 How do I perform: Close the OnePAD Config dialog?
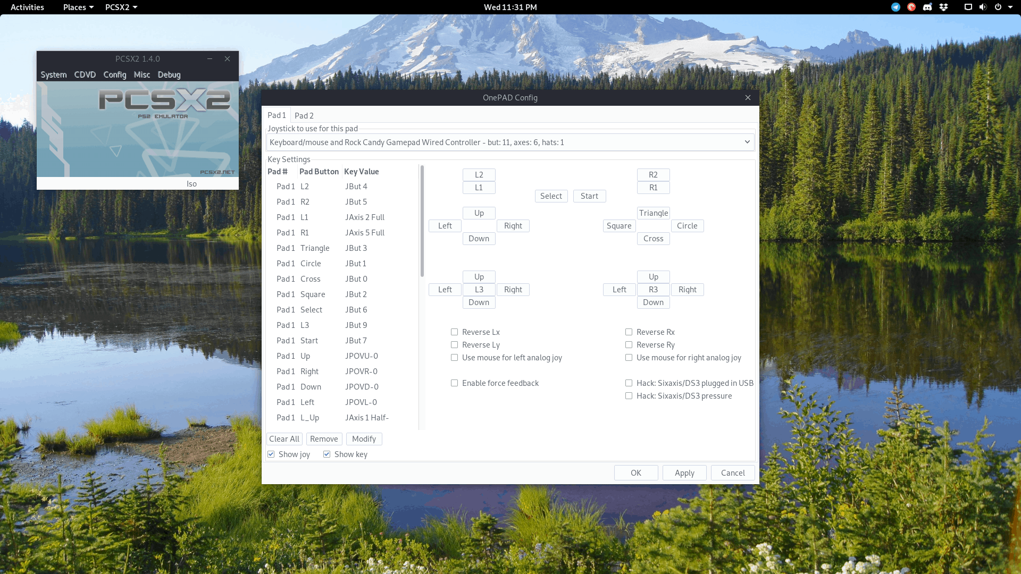click(x=748, y=98)
